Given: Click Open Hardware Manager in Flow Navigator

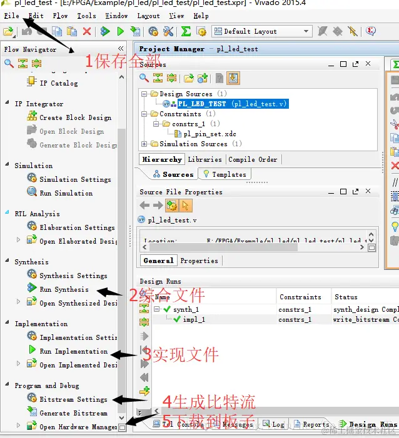Looking at the screenshot, I should coord(78,427).
